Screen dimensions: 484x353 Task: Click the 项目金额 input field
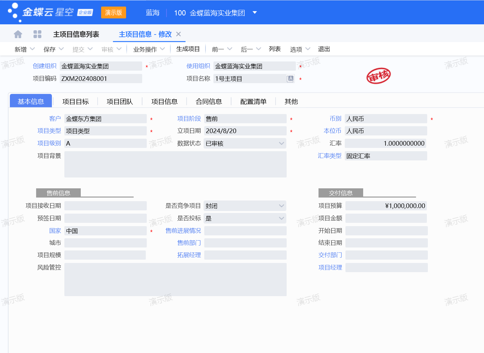pos(386,218)
